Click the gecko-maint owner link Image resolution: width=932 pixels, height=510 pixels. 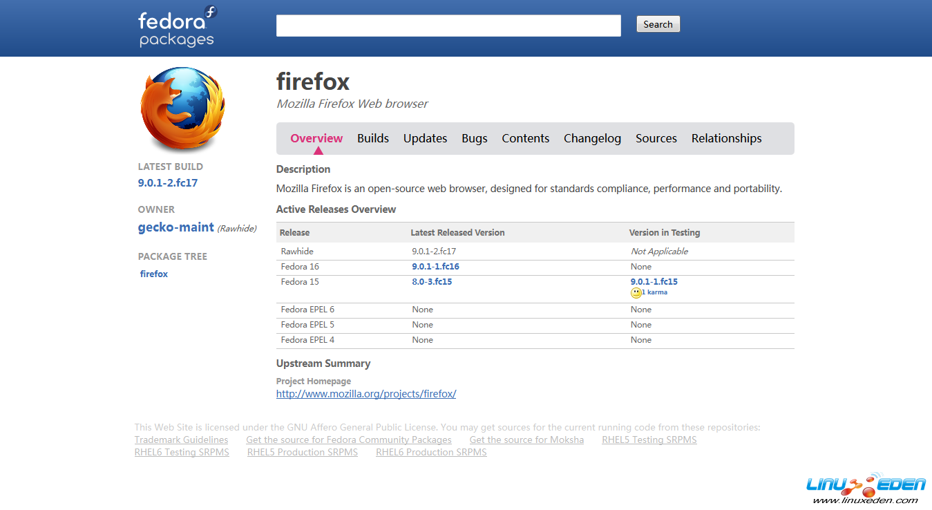click(x=175, y=228)
